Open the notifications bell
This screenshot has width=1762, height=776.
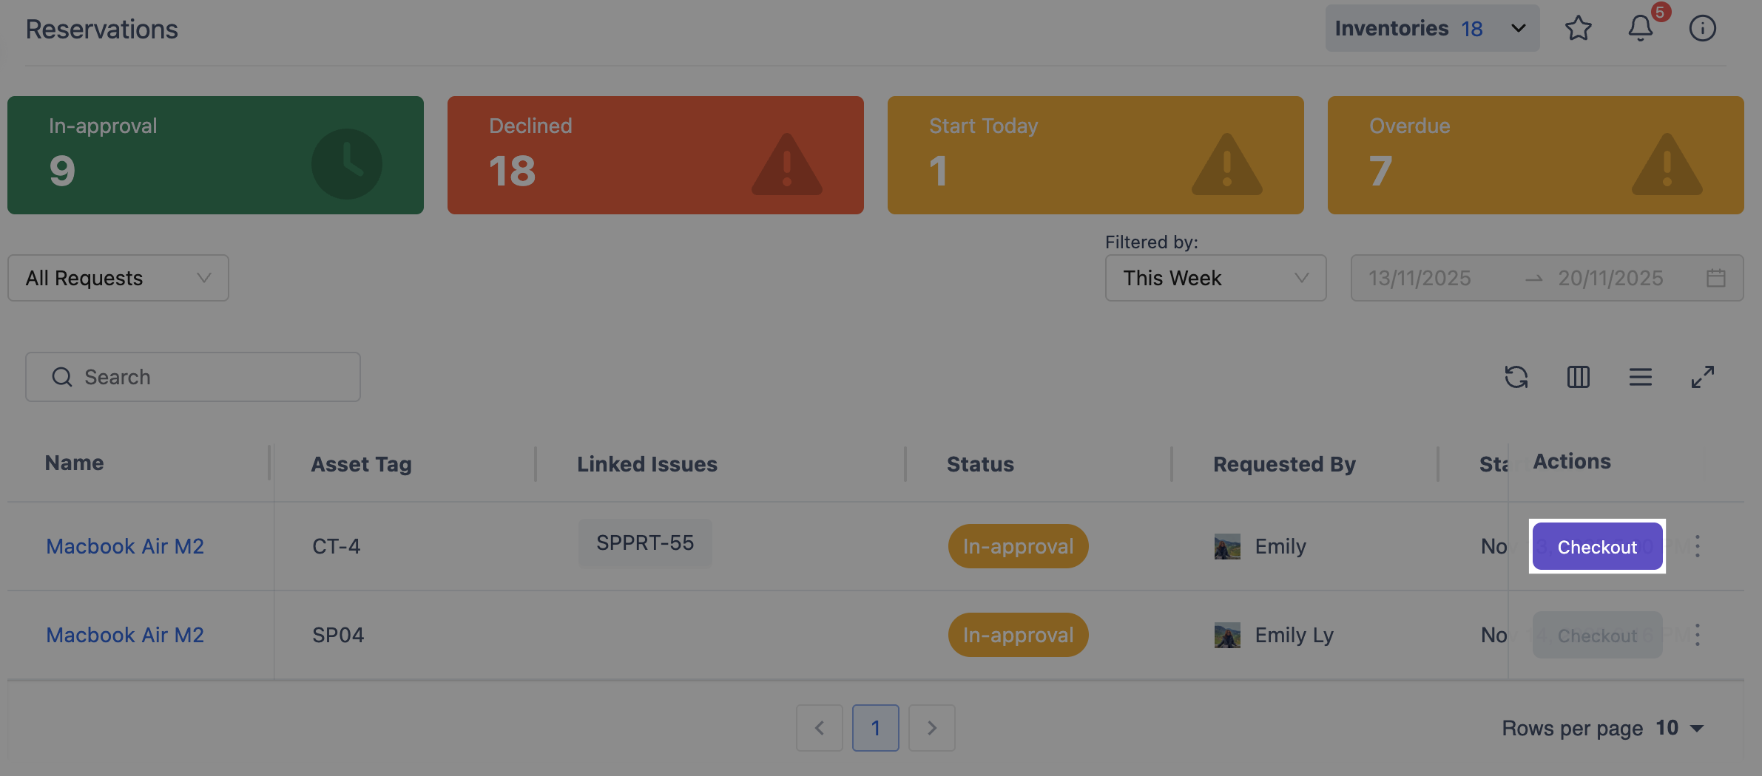click(1641, 29)
